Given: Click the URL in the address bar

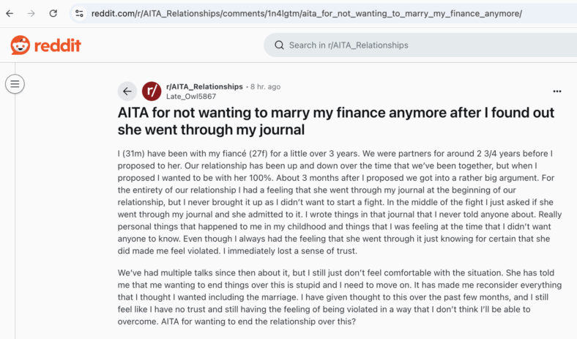Looking at the screenshot, I should [307, 14].
